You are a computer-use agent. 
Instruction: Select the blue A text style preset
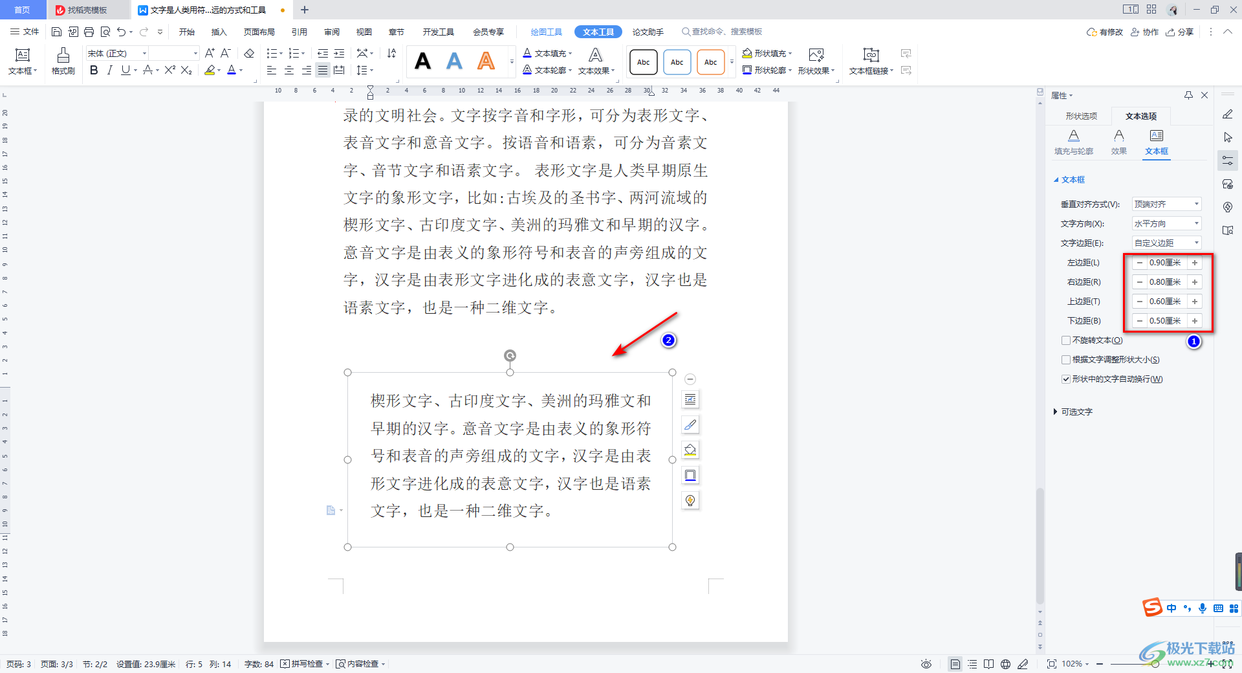[x=454, y=61]
